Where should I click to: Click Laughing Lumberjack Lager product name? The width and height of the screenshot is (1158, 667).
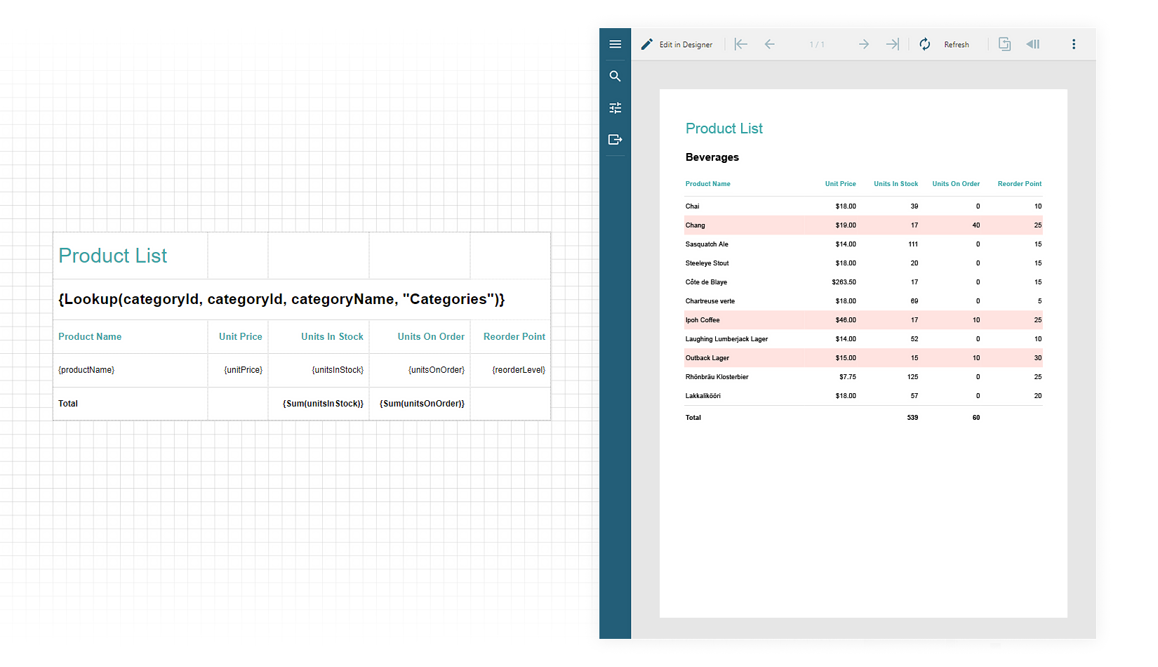click(x=726, y=339)
